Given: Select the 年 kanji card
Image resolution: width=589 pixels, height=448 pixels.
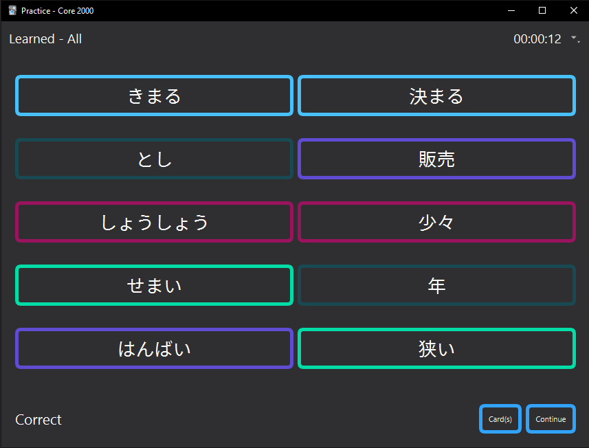Looking at the screenshot, I should (x=436, y=285).
